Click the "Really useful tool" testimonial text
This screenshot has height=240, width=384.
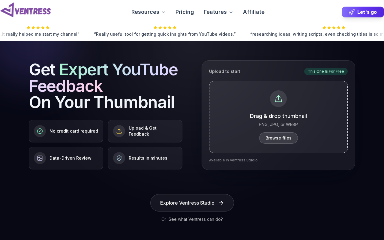165,34
